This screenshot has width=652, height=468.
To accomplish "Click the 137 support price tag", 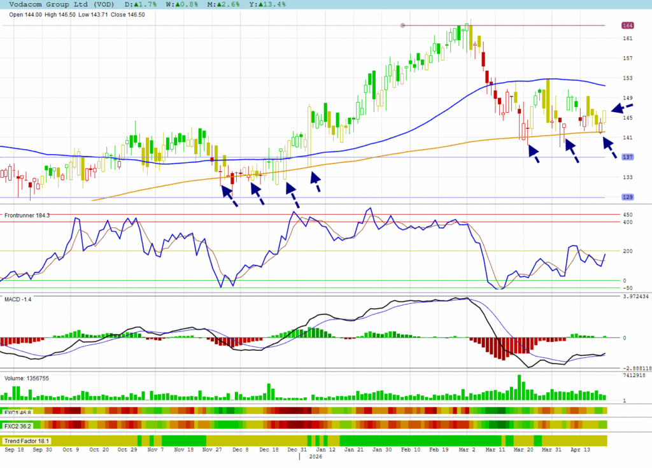I will coord(627,157).
